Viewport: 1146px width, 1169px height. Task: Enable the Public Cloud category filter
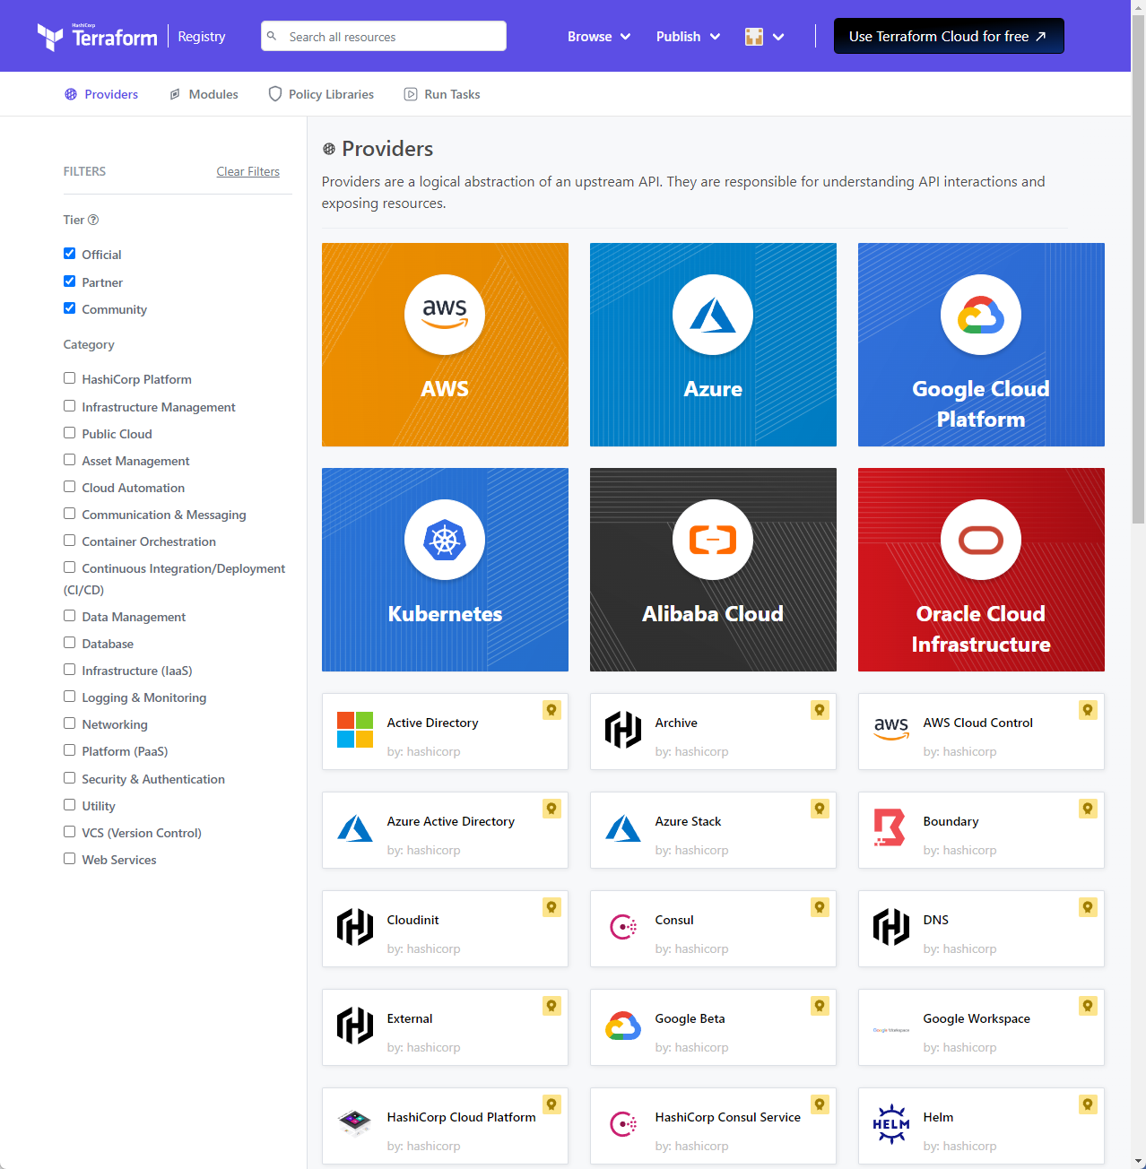click(70, 433)
